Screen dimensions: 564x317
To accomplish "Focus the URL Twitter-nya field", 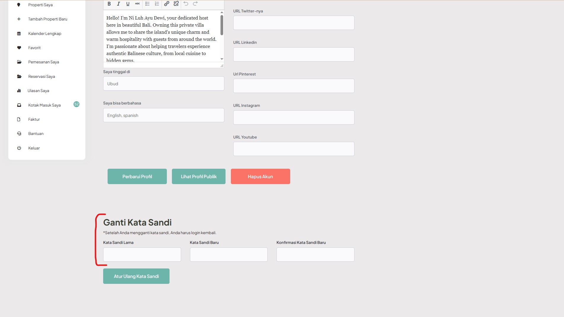I will tap(294, 23).
